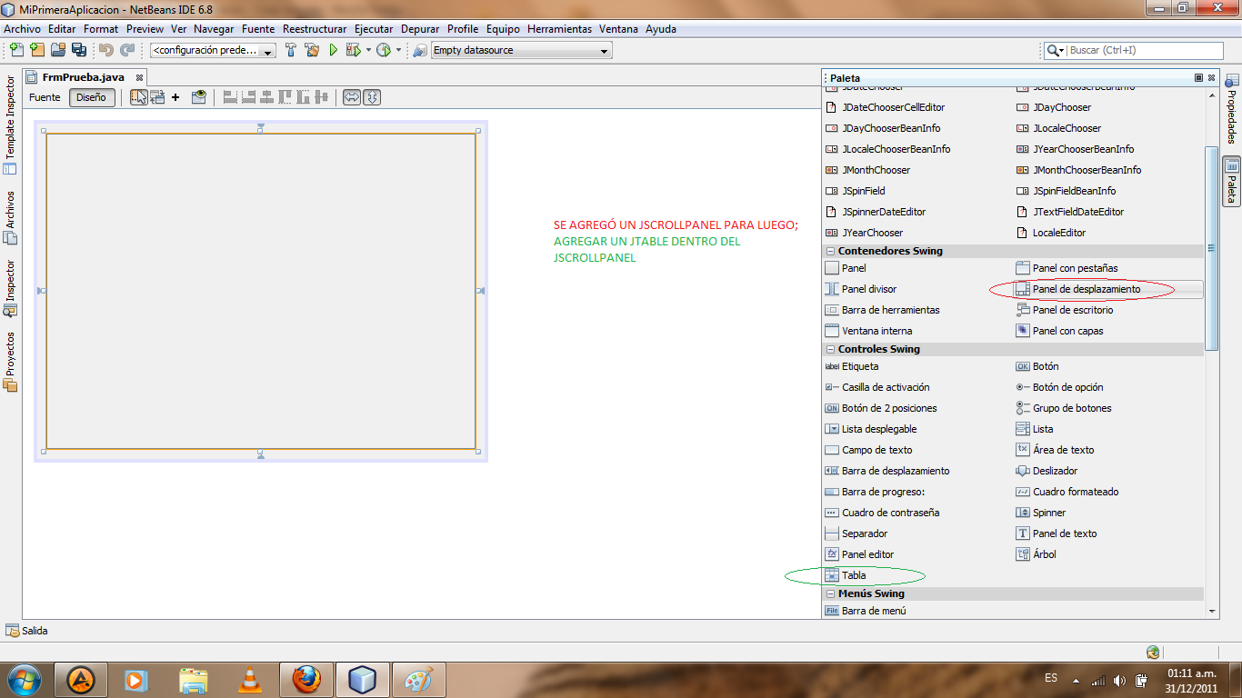Image resolution: width=1242 pixels, height=698 pixels.
Task: Select the Tabla item in the Swing palette
Action: [853, 575]
